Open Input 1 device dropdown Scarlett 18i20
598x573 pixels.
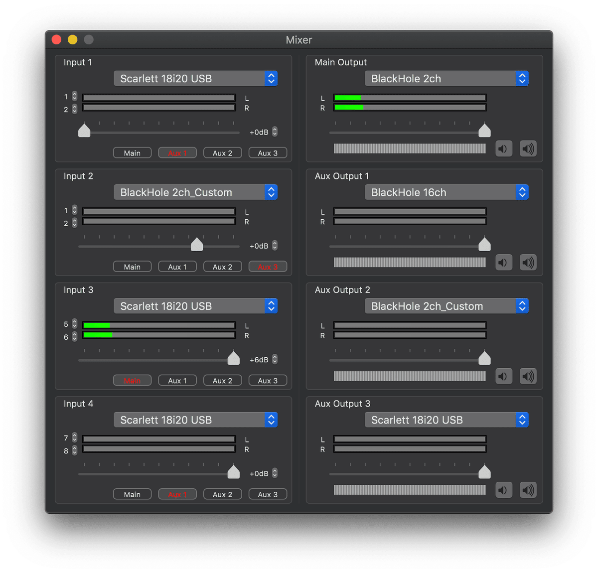pyautogui.click(x=195, y=78)
